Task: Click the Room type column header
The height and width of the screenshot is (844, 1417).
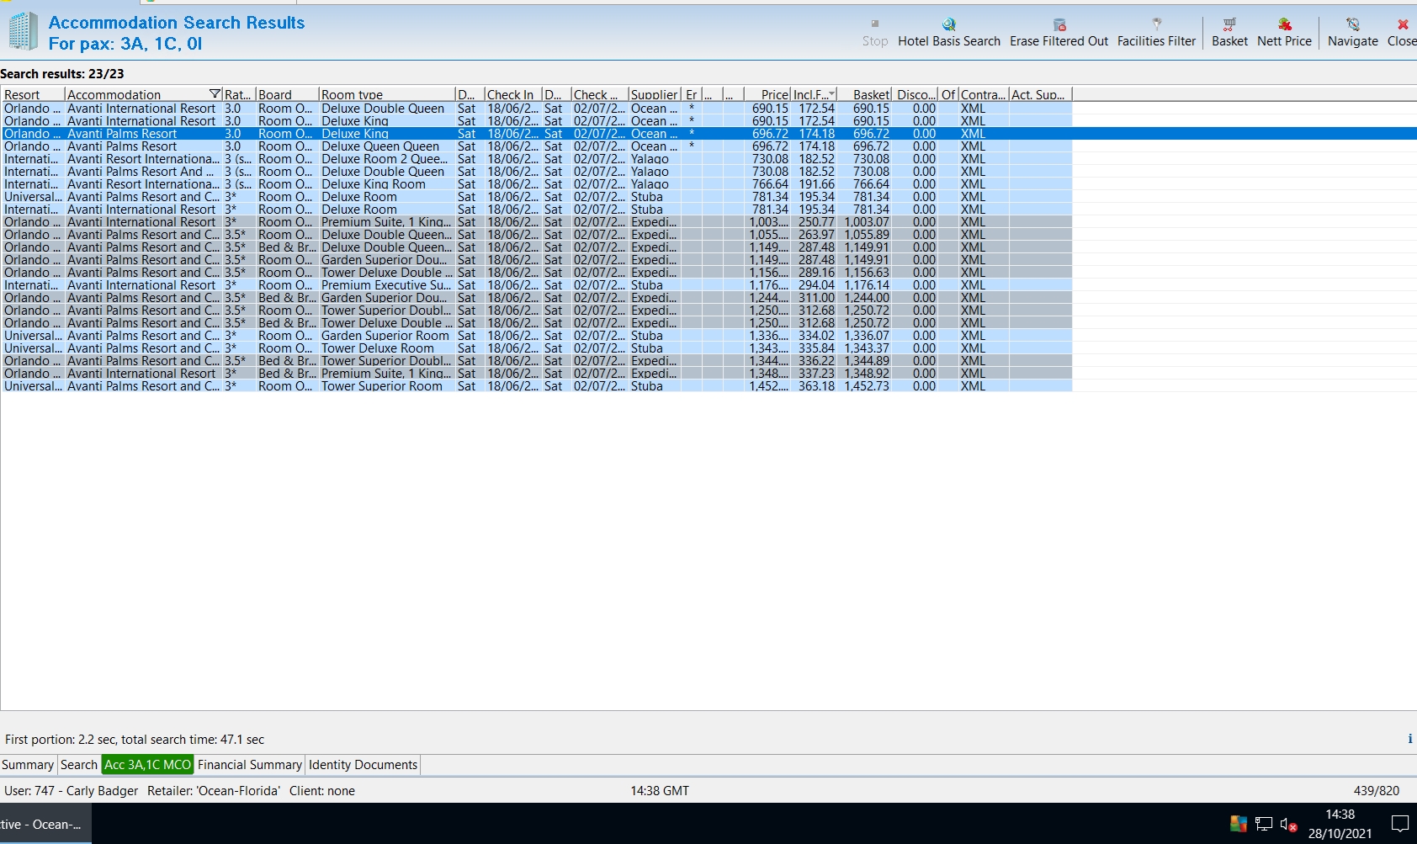Action: pos(385,94)
